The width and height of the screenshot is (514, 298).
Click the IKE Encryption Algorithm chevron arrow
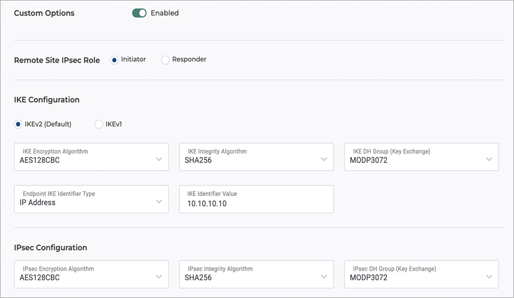pyautogui.click(x=159, y=159)
